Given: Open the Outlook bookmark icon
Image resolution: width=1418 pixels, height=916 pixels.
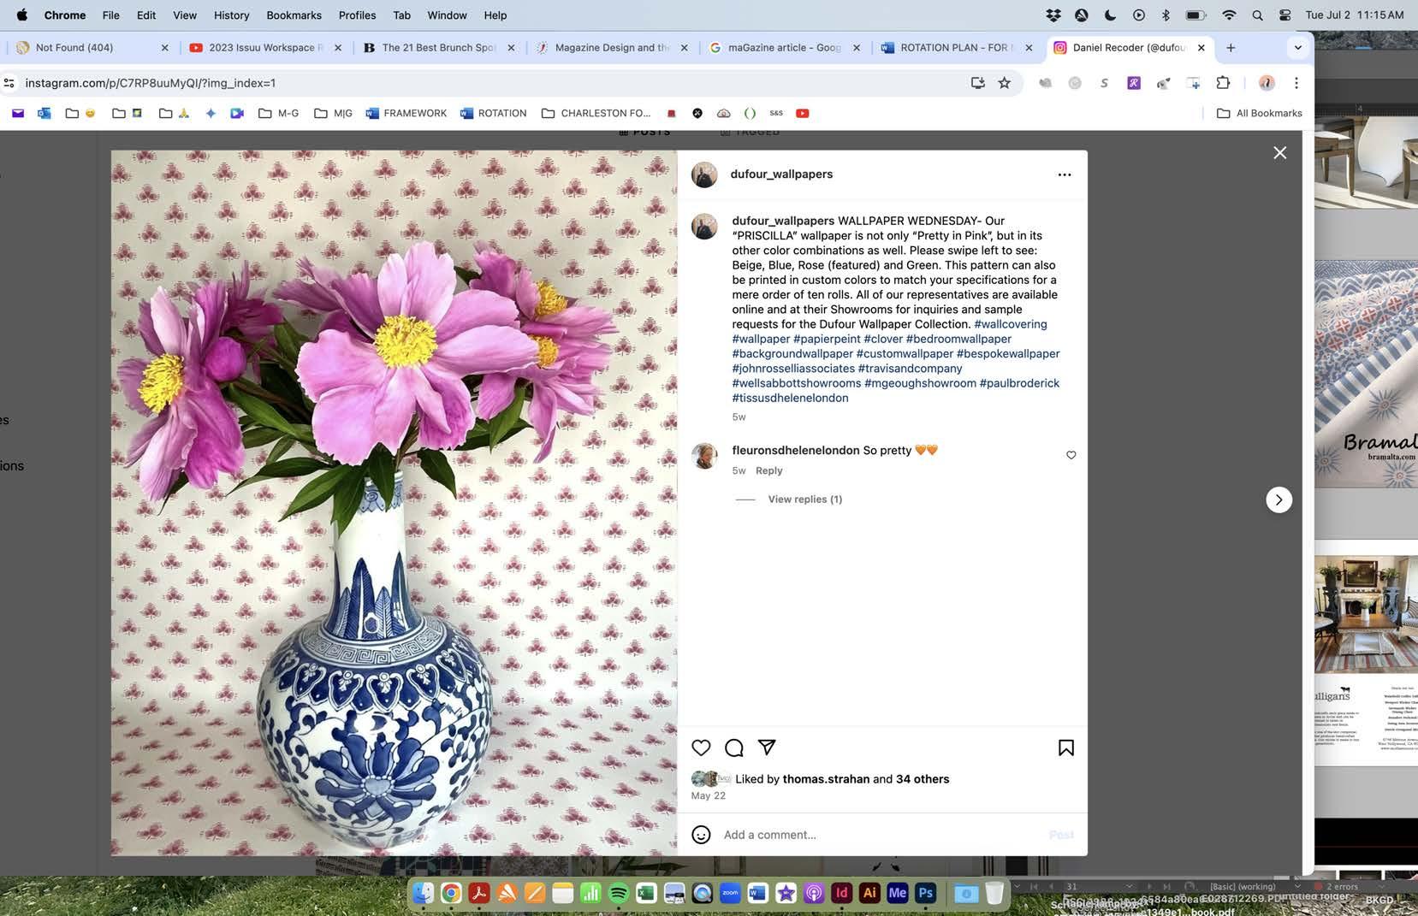Looking at the screenshot, I should [44, 113].
